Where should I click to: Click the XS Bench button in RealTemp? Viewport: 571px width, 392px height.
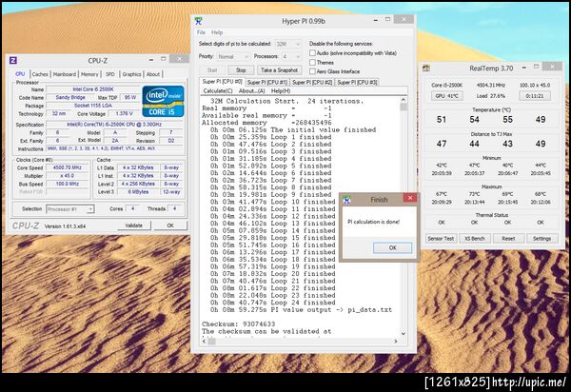(475, 239)
